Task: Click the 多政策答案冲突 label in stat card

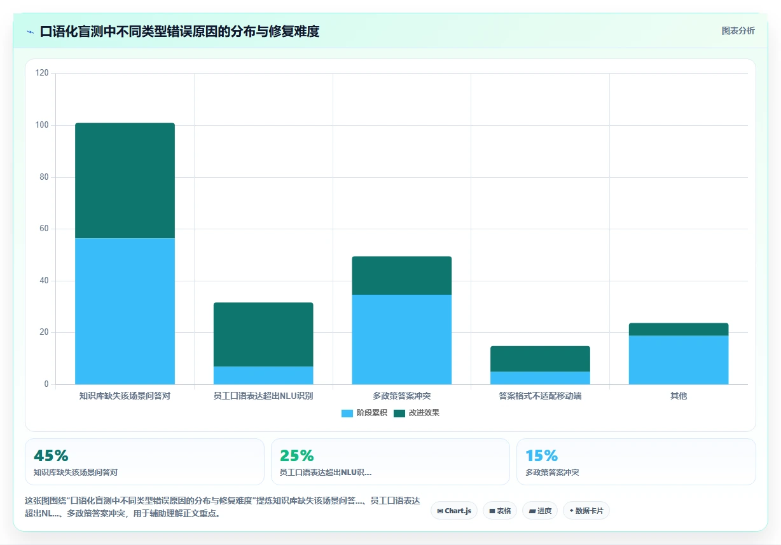Action: click(552, 473)
